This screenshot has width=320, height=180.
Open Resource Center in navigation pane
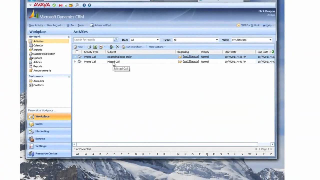point(49,153)
